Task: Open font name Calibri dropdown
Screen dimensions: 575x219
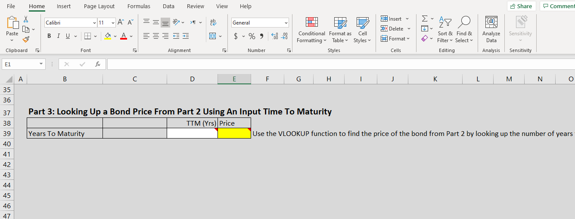Action: click(94, 22)
